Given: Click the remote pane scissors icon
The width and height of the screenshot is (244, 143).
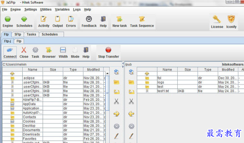Looking at the screenshot, I should tap(131, 101).
